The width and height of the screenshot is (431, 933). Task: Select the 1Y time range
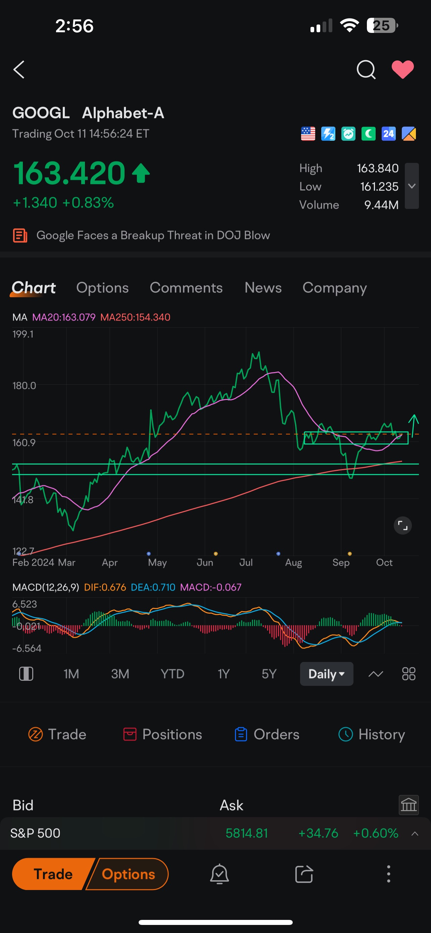click(x=224, y=674)
